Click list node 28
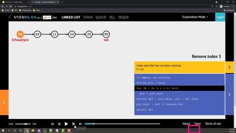The image size is (236, 133). point(89,34)
